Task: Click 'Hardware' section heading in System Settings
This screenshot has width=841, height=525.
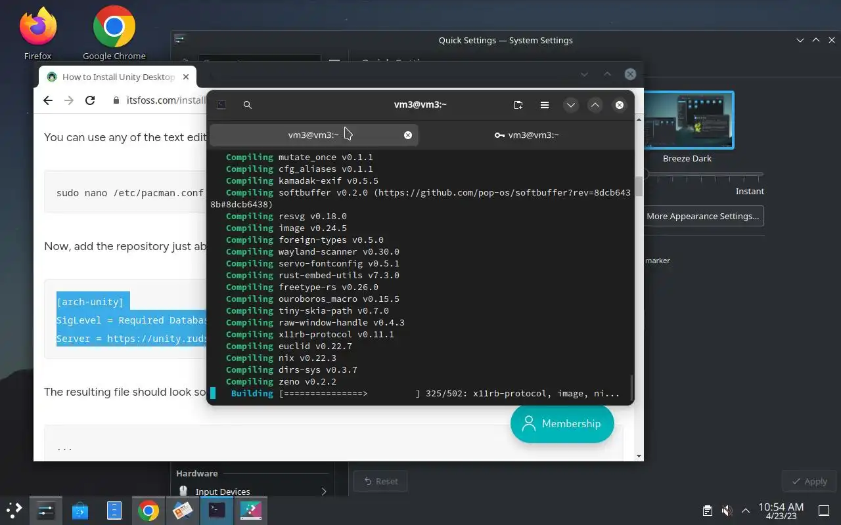Action: pos(196,473)
